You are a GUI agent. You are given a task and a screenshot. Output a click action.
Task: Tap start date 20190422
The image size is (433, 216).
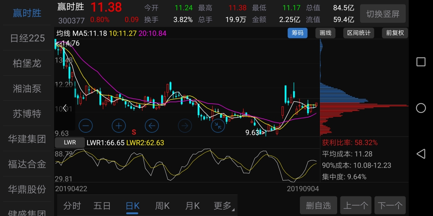[71, 189]
